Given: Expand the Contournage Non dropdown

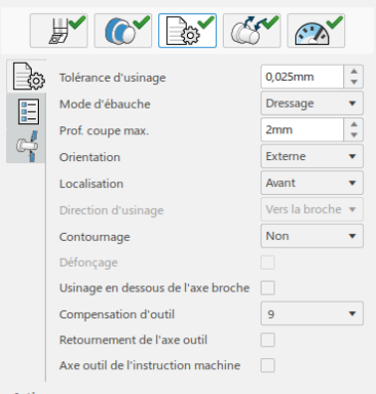Looking at the screenshot, I should click(312, 236).
